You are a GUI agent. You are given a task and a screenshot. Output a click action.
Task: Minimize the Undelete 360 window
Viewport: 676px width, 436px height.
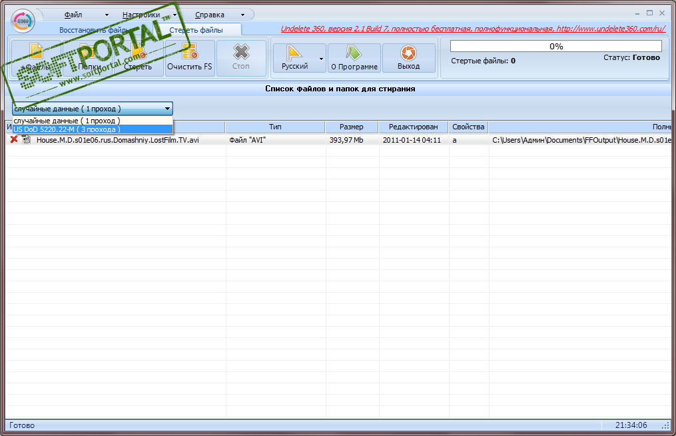[637, 13]
